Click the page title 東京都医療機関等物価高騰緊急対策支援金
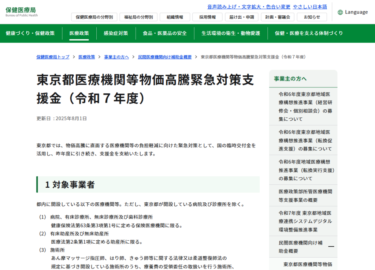This screenshot has width=375, height=270. (145, 89)
